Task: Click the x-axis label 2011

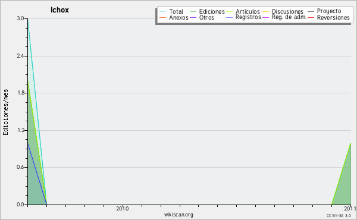Action: [x=350, y=208]
